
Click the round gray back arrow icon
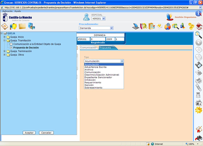198,42
